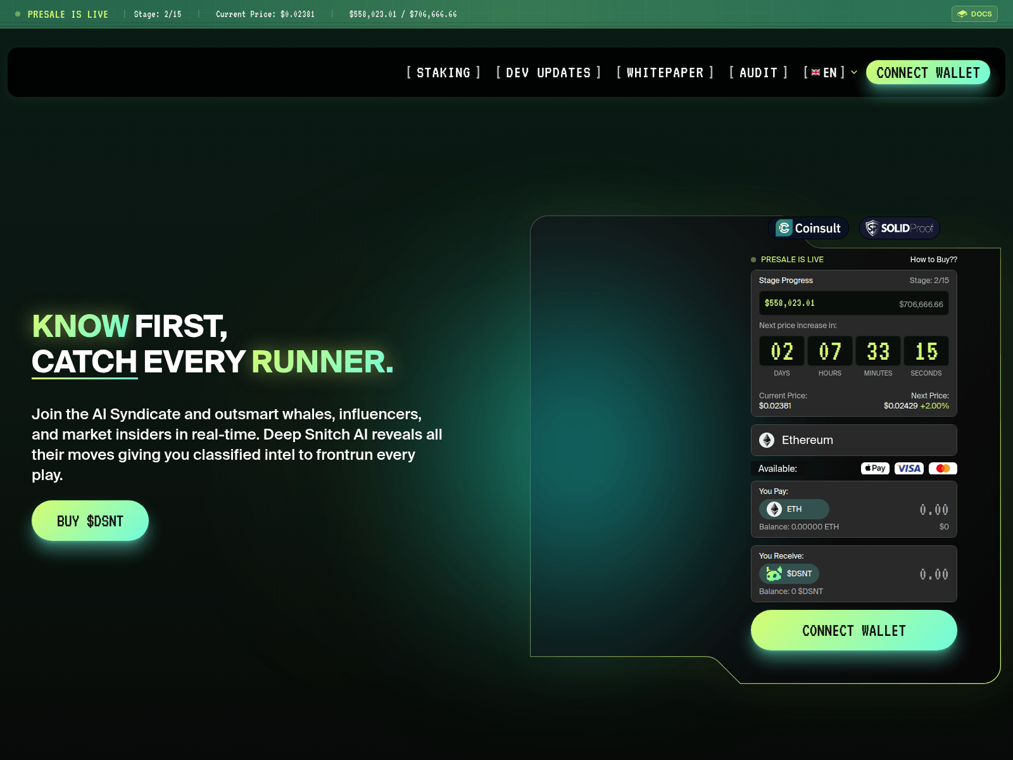Select the VISA payment icon
1013x760 pixels.
pyautogui.click(x=909, y=469)
